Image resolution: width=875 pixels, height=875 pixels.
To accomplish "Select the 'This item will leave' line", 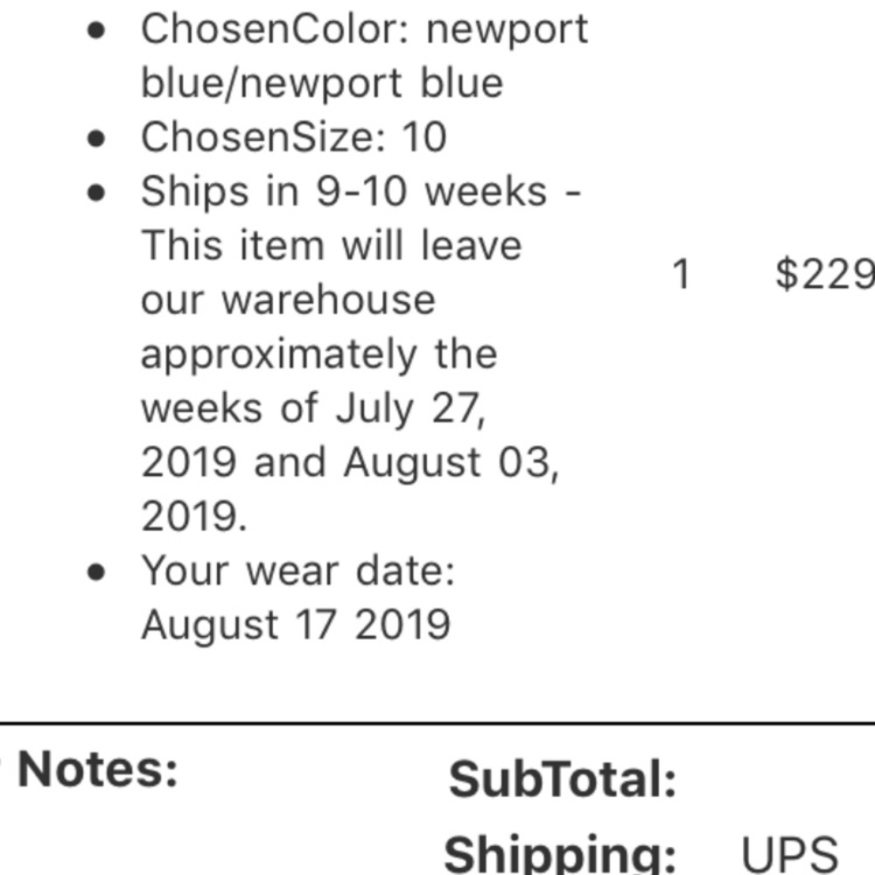I will pos(332,246).
